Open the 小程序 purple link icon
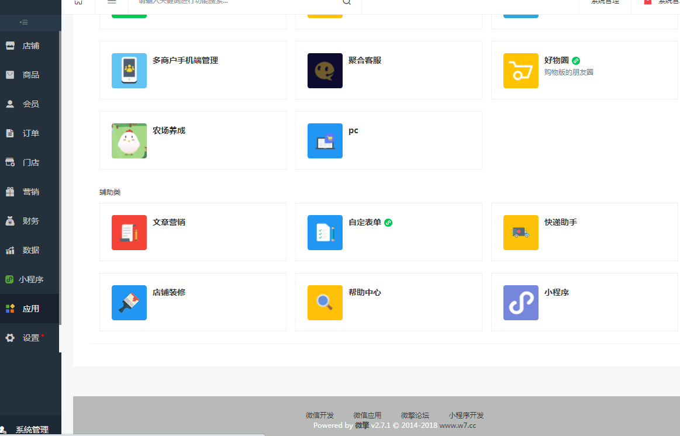The width and height of the screenshot is (680, 436). click(x=520, y=303)
